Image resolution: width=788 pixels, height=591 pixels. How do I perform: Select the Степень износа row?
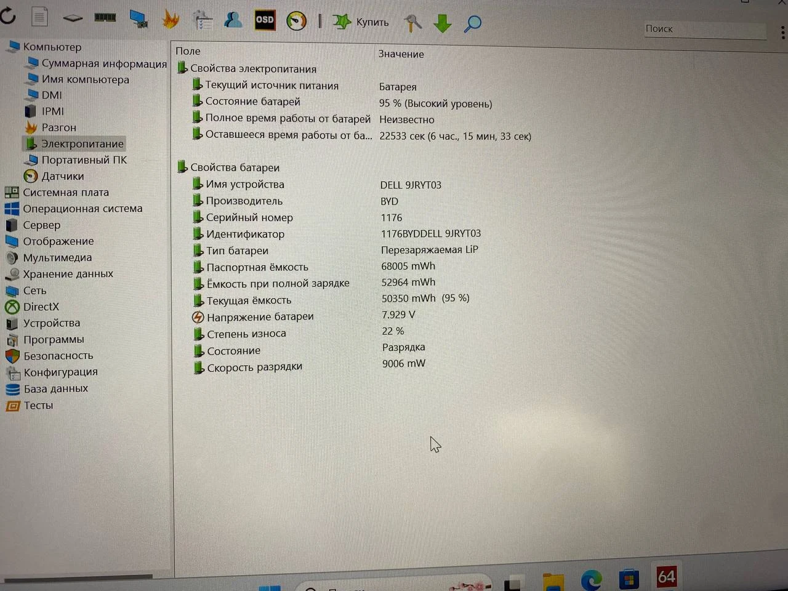(299, 333)
